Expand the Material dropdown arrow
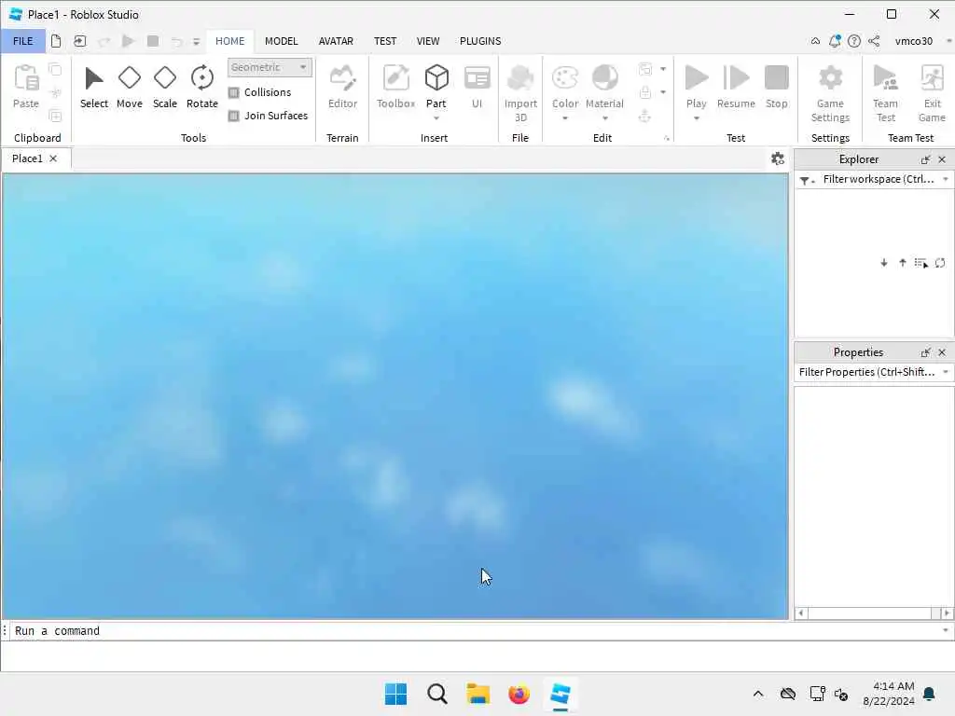955x716 pixels. click(x=604, y=118)
